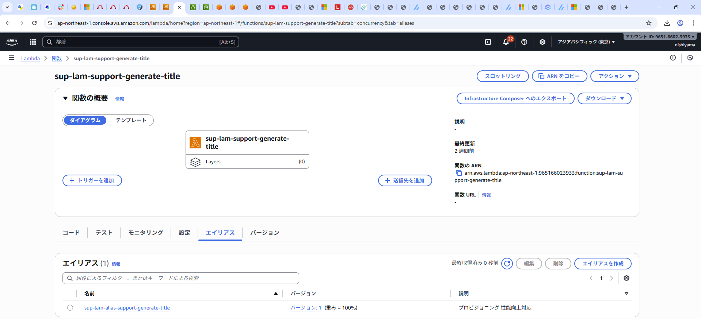Open the アクション dropdown menu

(x=614, y=76)
